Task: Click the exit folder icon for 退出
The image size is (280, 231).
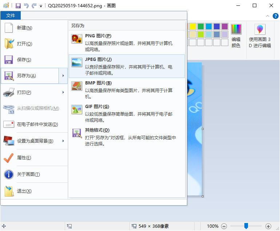Action: click(x=9, y=191)
